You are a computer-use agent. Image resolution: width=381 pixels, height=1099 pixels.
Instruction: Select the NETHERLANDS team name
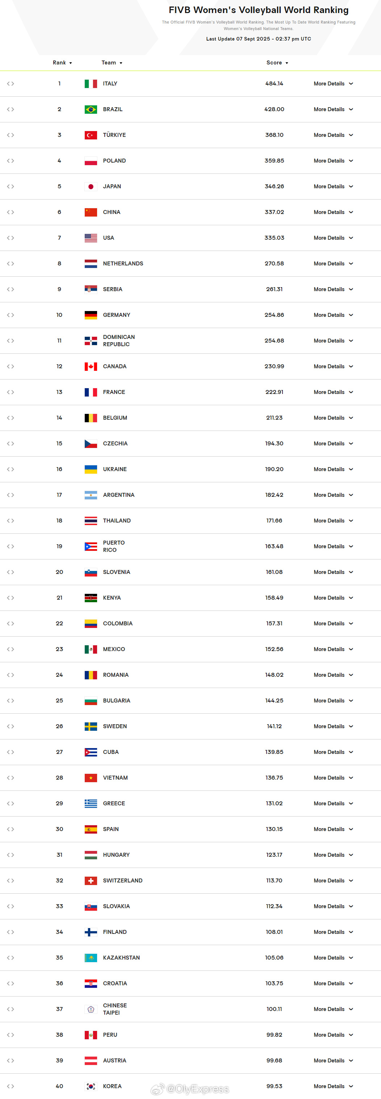123,264
